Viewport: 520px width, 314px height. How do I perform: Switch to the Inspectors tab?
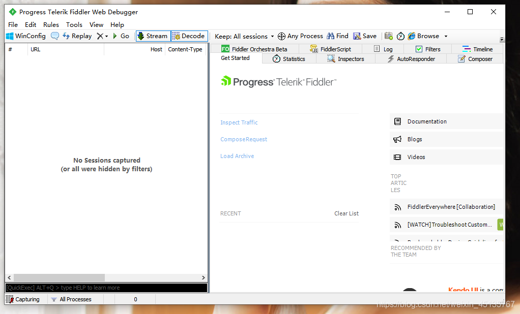[x=345, y=59]
